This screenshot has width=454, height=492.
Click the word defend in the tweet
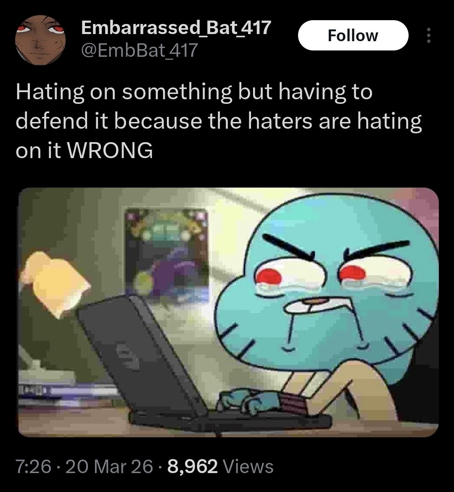pyautogui.click(x=51, y=122)
